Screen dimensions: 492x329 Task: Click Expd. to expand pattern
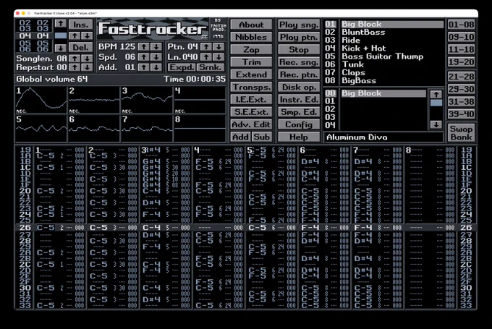(x=182, y=67)
